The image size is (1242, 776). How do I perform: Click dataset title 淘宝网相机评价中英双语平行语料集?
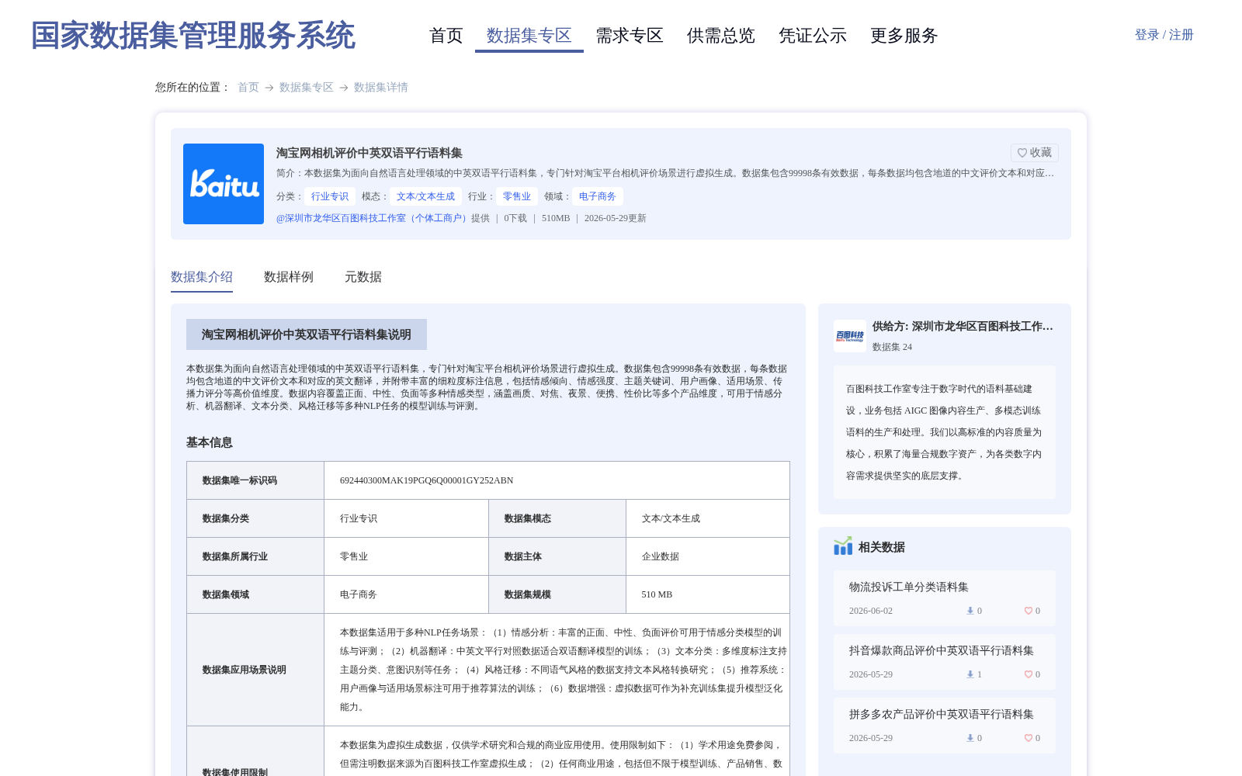[369, 153]
